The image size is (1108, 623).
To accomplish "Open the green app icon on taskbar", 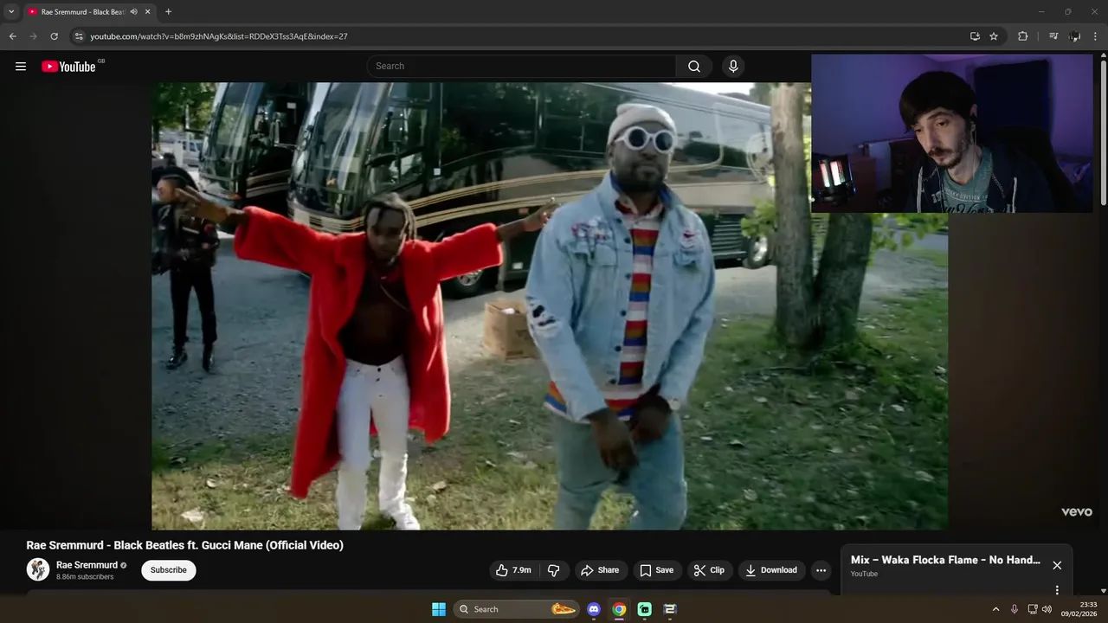I will [645, 609].
